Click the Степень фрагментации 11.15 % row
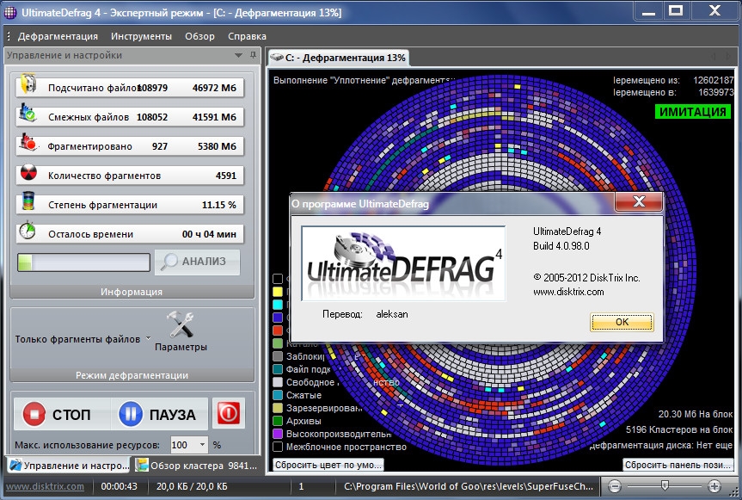The image size is (742, 500). click(x=130, y=205)
